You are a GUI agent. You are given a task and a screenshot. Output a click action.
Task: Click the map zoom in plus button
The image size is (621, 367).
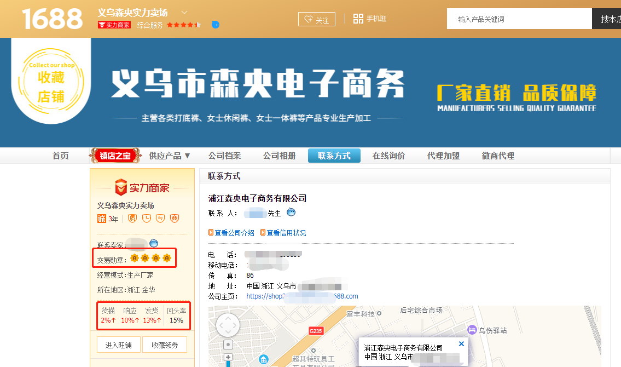tap(228, 357)
